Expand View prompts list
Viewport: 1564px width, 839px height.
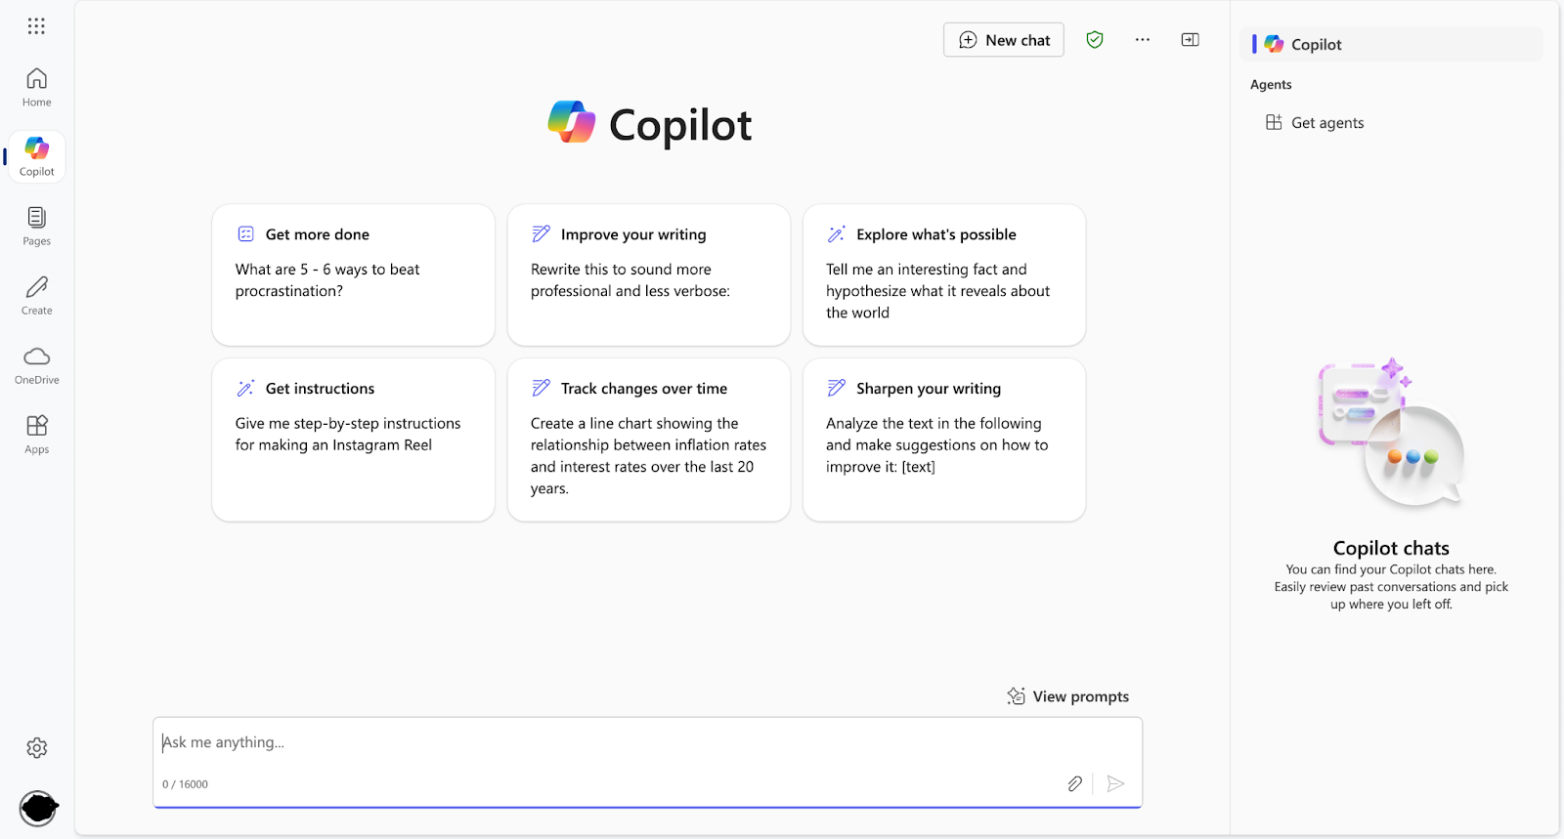(1068, 696)
